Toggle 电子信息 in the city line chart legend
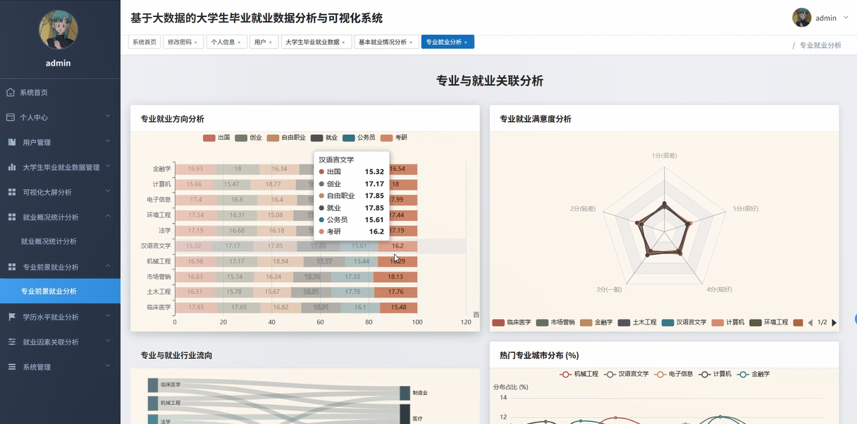Image resolution: width=857 pixels, height=424 pixels. point(672,374)
